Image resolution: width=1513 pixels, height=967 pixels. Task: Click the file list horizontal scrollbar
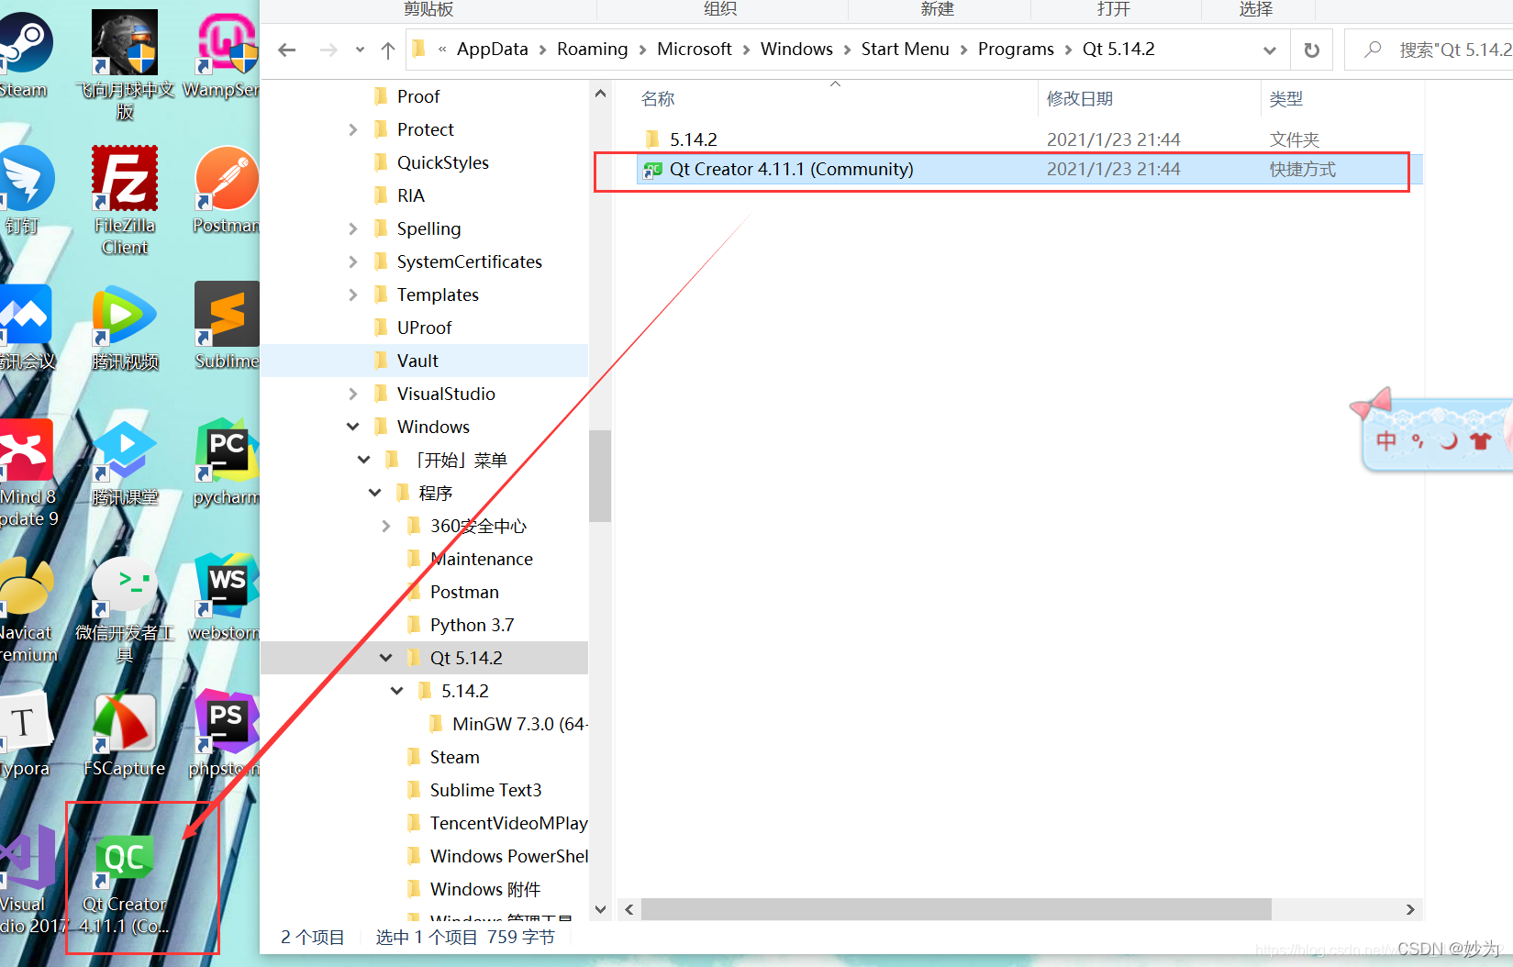pyautogui.click(x=956, y=909)
